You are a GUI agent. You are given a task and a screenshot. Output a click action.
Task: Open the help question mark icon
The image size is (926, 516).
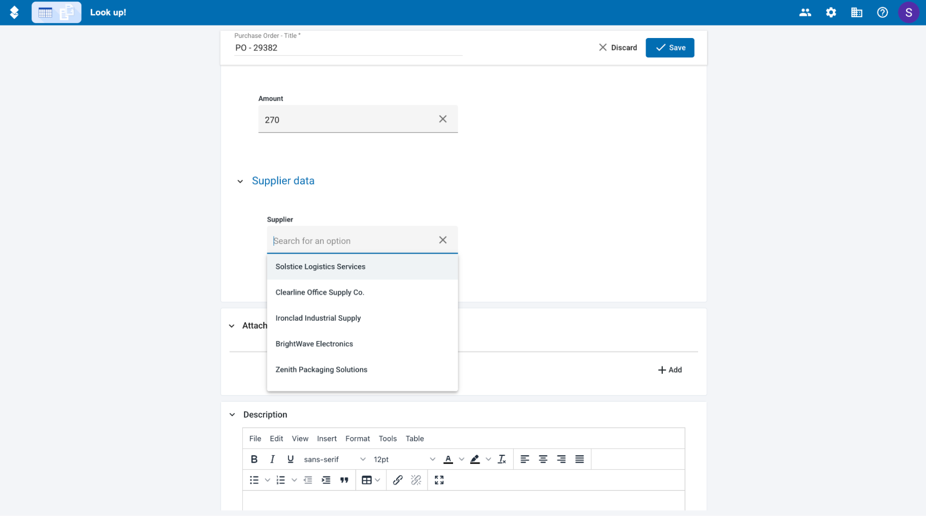882,13
